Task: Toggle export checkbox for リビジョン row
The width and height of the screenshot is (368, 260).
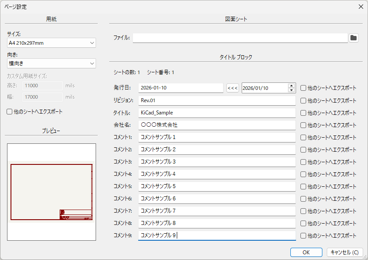Action: (x=304, y=100)
